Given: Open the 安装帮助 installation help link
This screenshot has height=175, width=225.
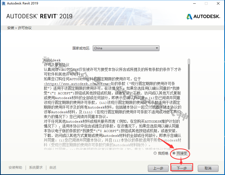Looking at the screenshot, I should click(15, 167).
